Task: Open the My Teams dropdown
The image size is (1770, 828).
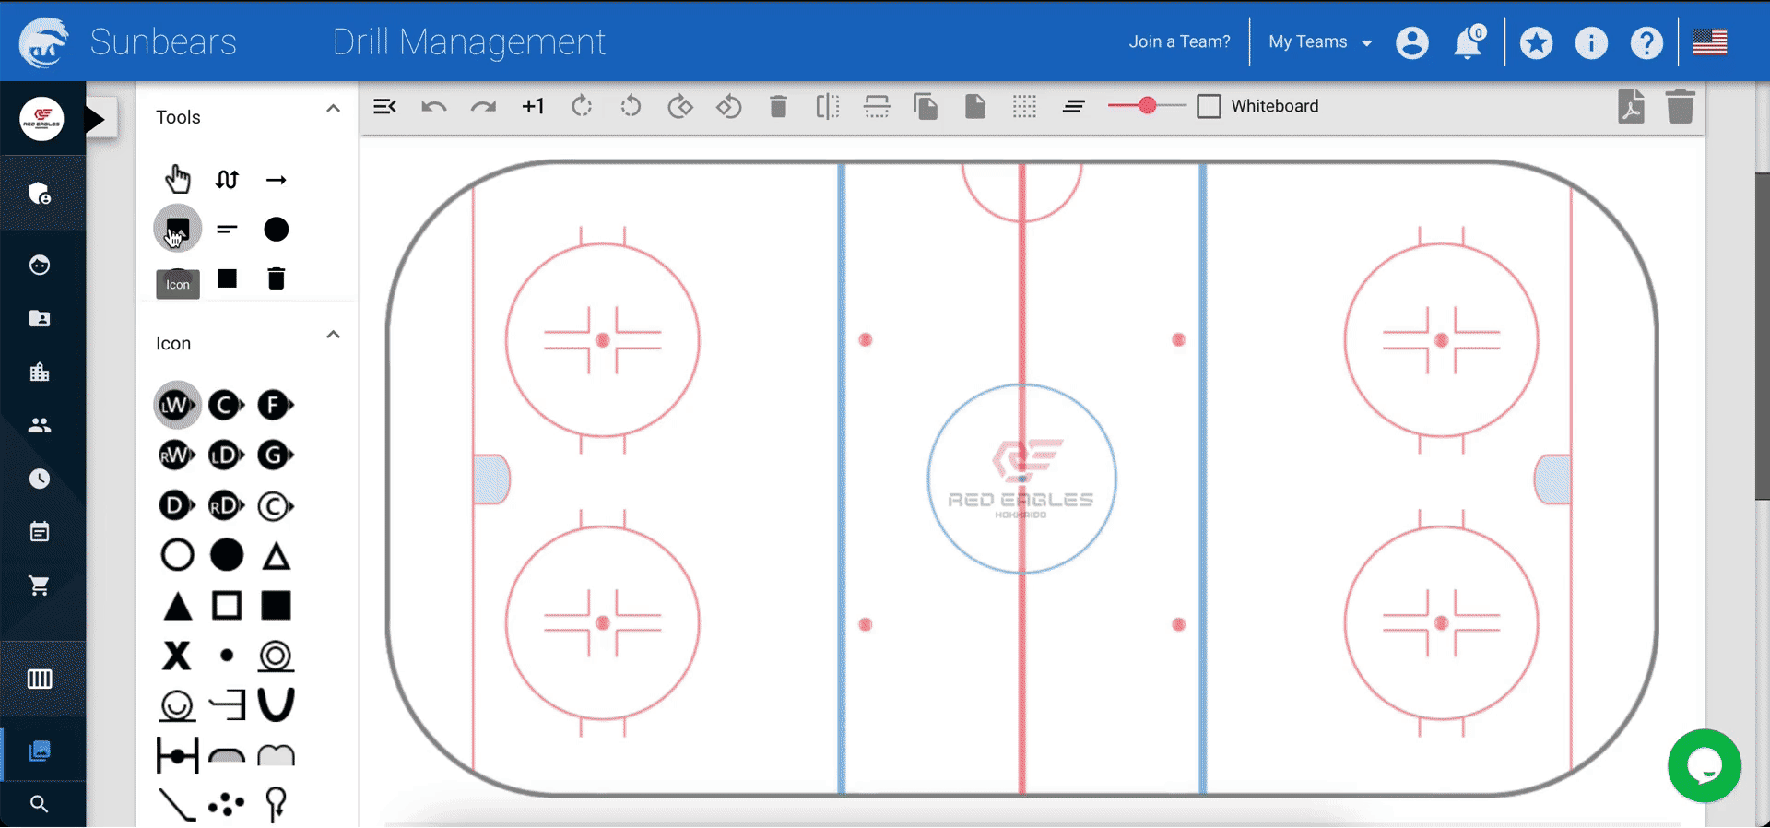Action: point(1320,41)
